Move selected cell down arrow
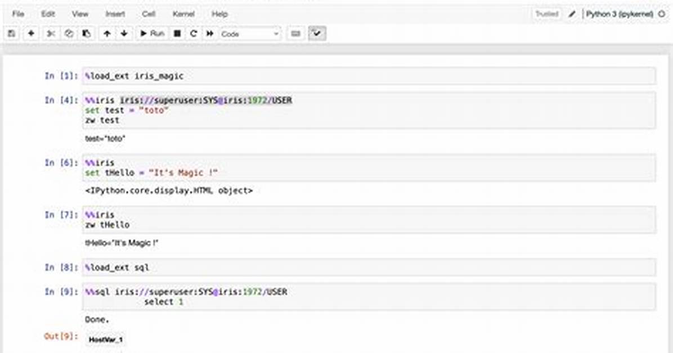 click(124, 34)
